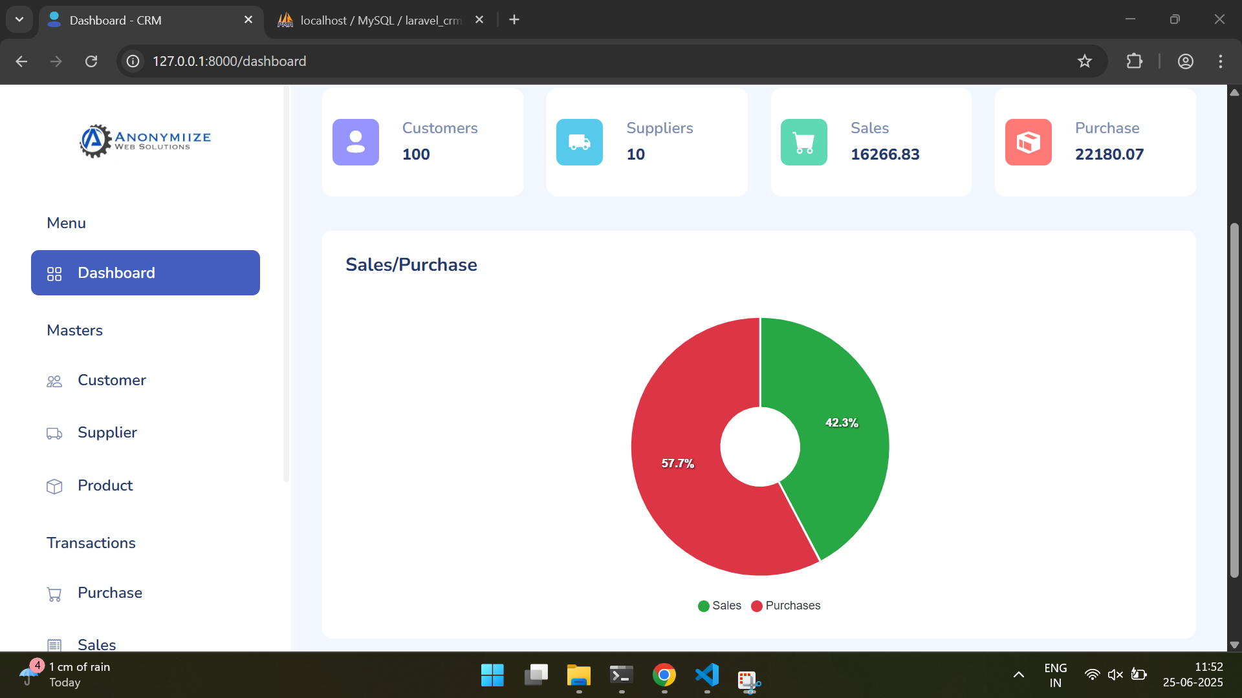Click the Sales shopping cart card icon
The image size is (1242, 698).
click(804, 142)
